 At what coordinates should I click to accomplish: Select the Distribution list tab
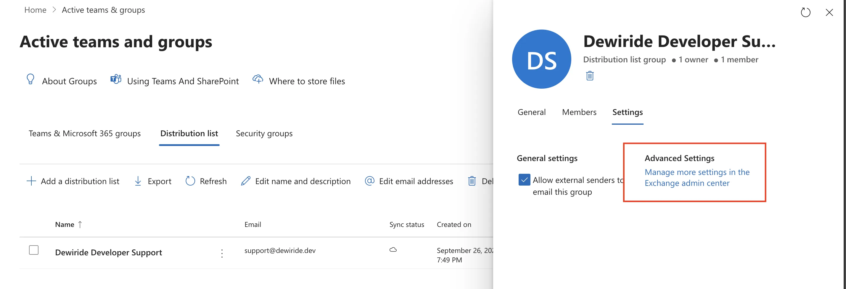point(189,134)
